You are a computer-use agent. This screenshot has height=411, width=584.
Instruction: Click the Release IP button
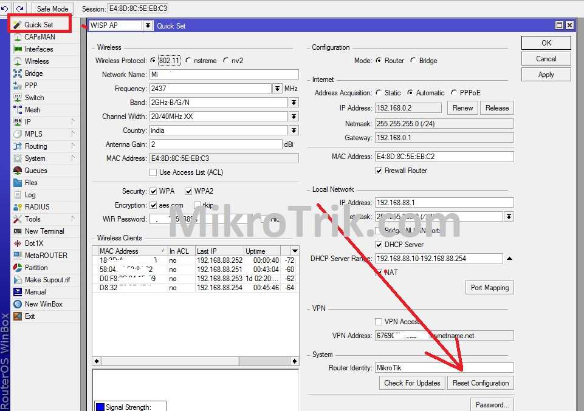[x=497, y=108]
